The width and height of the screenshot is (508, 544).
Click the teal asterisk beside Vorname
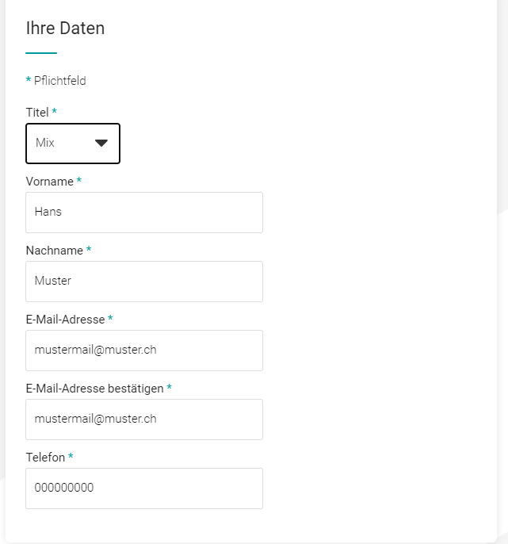tap(79, 180)
